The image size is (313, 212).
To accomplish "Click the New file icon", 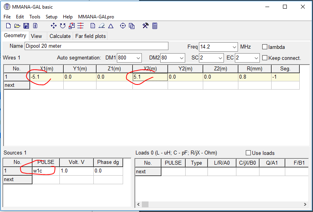I will [8, 26].
